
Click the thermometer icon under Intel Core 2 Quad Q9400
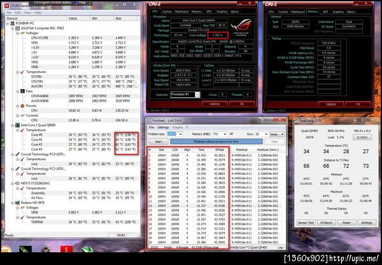(x=22, y=130)
